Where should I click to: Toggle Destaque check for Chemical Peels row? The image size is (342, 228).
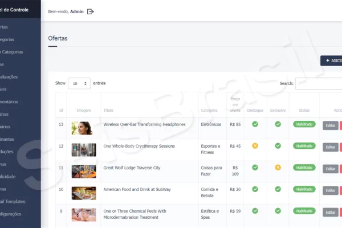click(x=255, y=211)
